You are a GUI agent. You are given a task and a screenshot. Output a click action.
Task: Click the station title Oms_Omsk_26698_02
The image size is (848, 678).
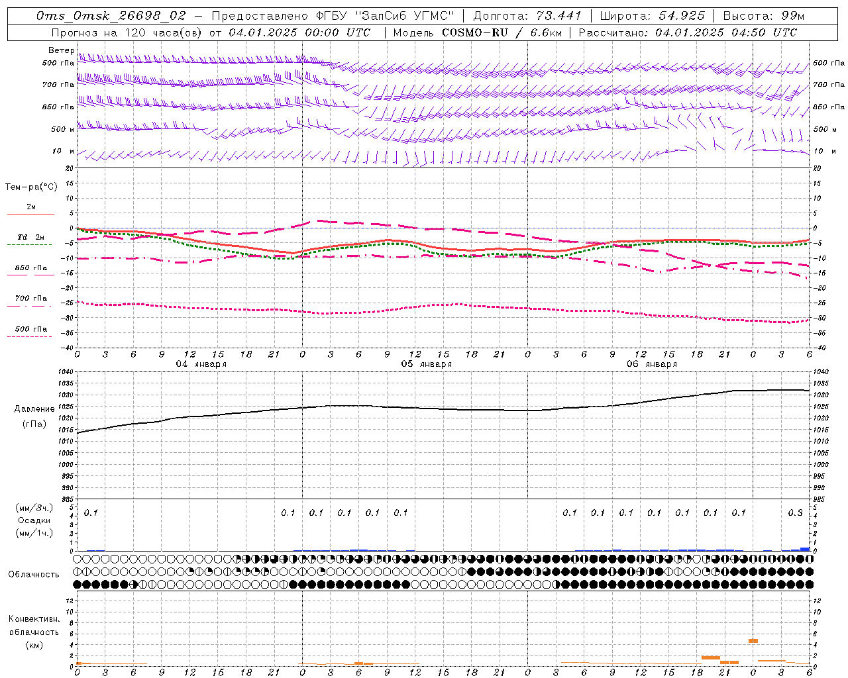pos(111,16)
